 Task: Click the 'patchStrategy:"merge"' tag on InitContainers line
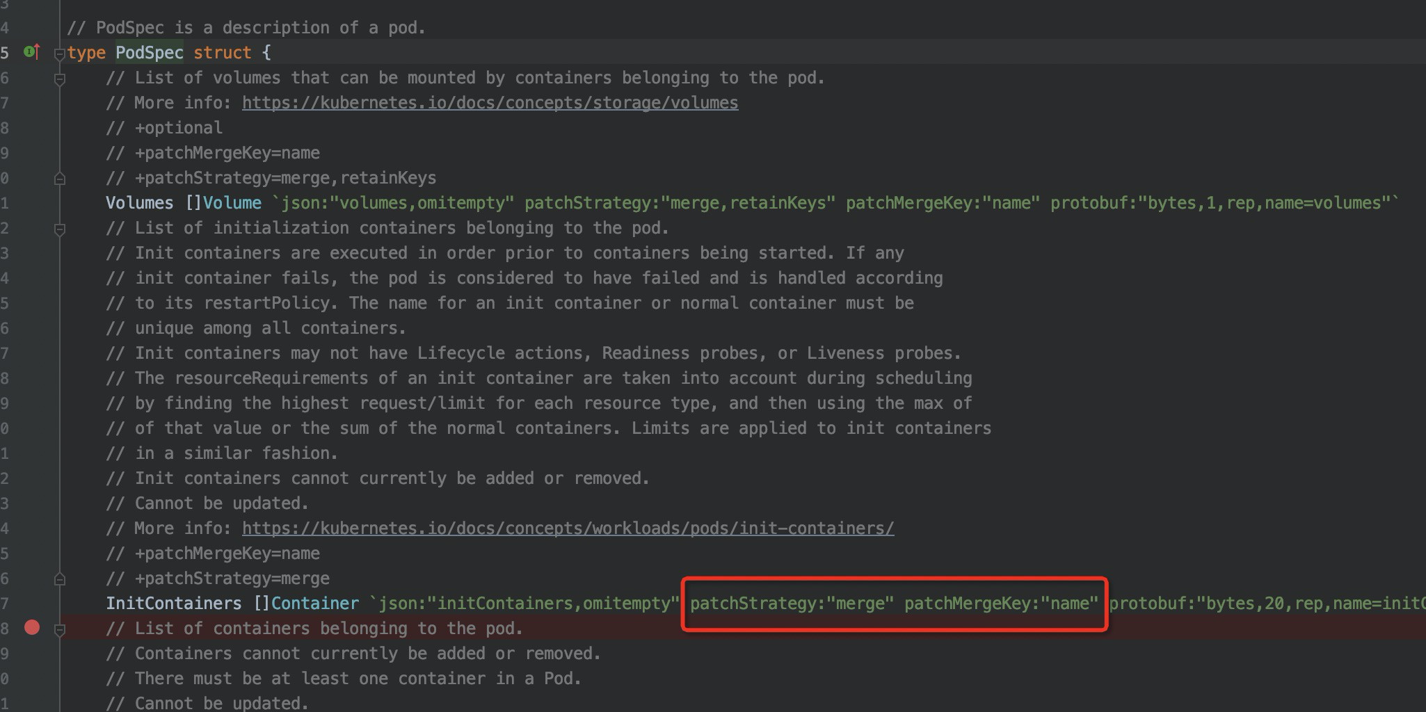[792, 604]
